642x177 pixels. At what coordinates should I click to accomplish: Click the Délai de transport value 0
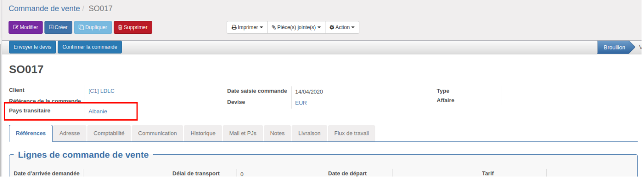pos(242,174)
